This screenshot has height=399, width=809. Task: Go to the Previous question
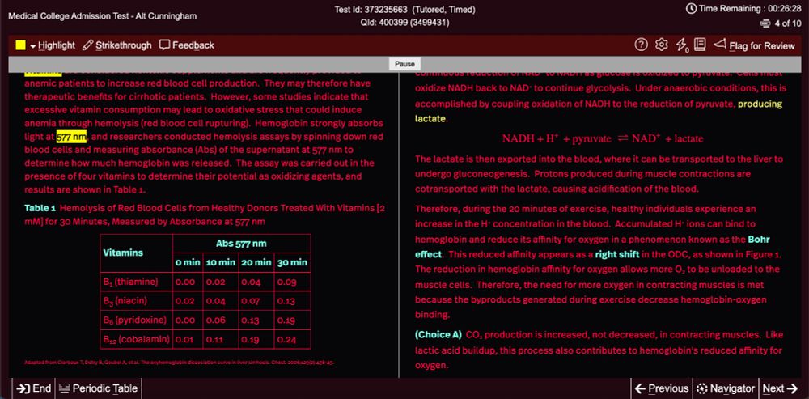[x=662, y=388]
